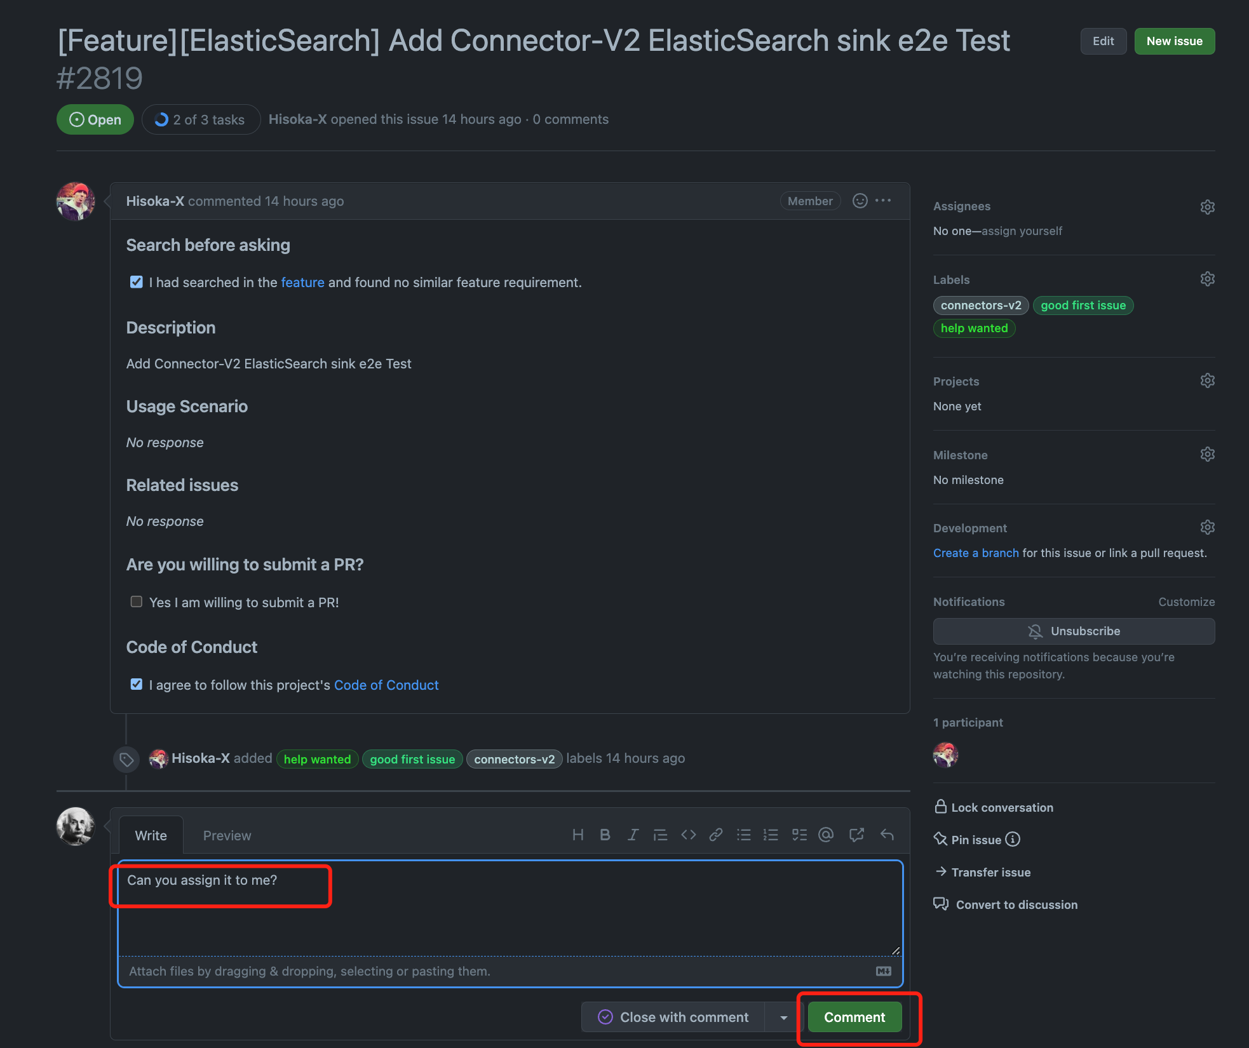The image size is (1249, 1048).
Task: Open the comment's kebab menu
Action: [883, 201]
